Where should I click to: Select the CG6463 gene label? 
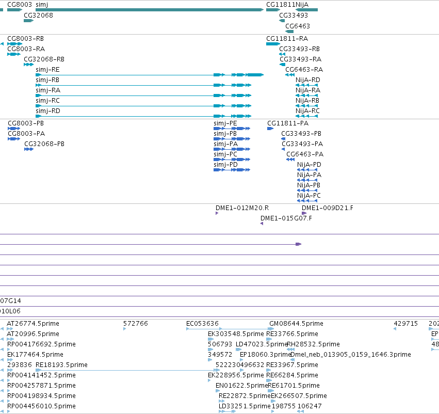[x=298, y=26]
